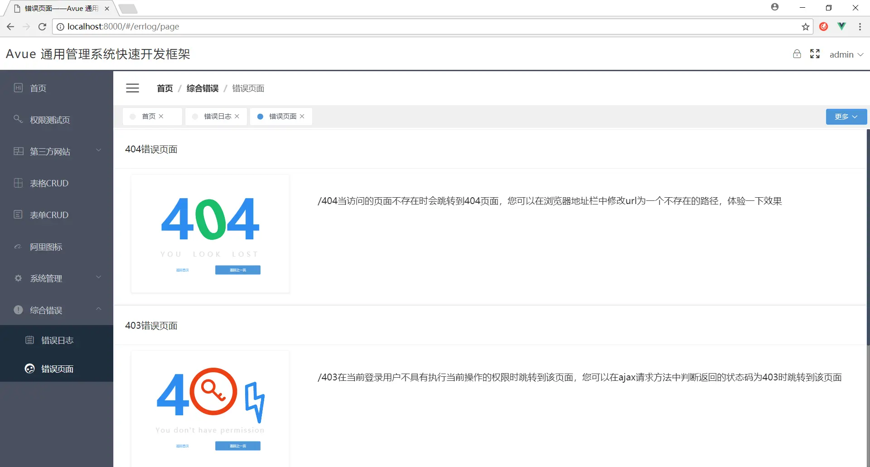Open 错误日志 submenu item
Viewport: 870px width, 467px height.
pyautogui.click(x=57, y=340)
